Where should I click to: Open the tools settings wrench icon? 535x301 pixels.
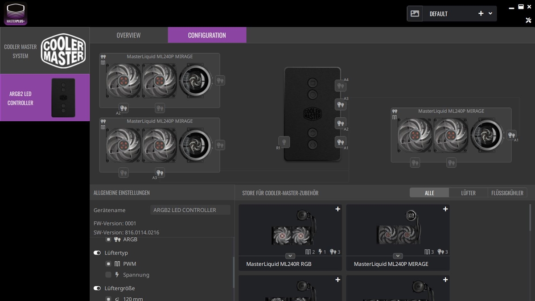tap(528, 20)
